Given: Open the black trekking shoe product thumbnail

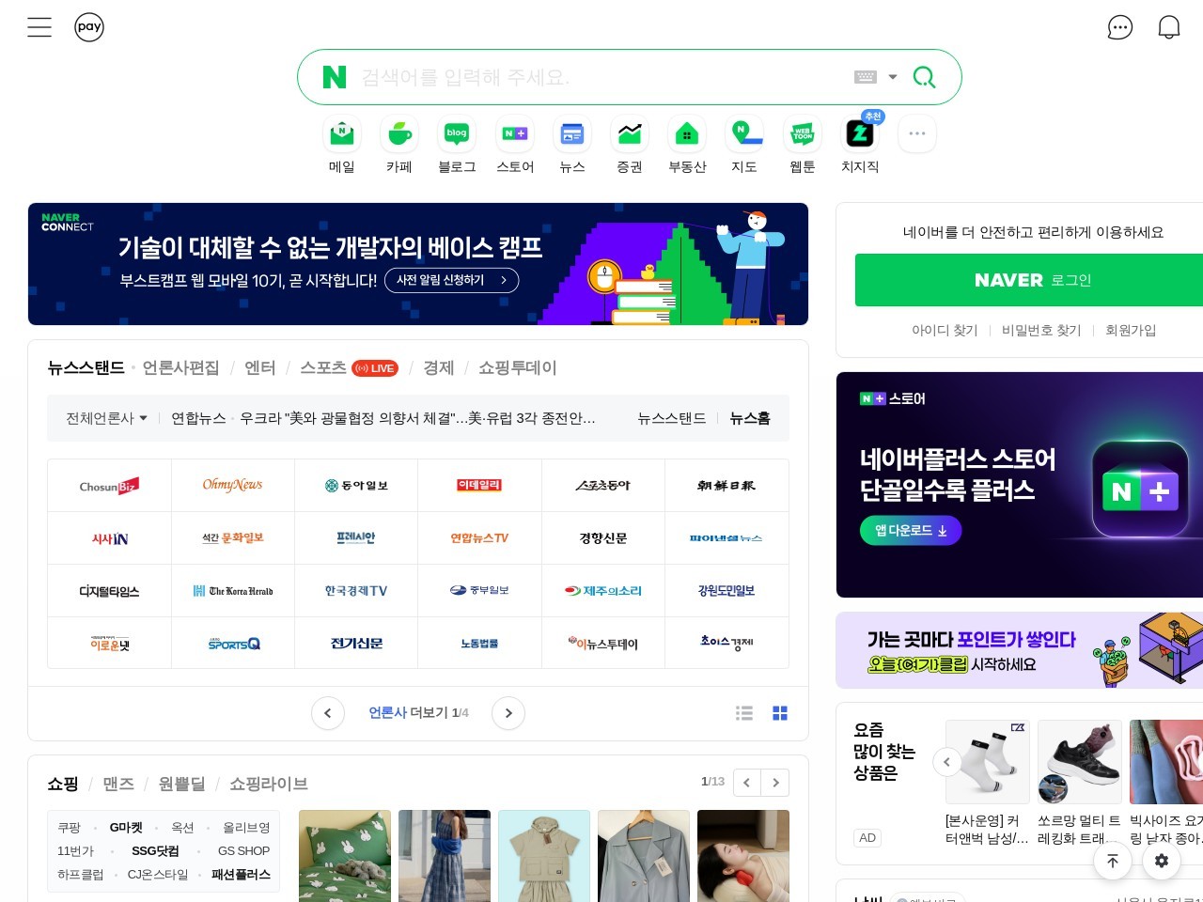Looking at the screenshot, I should coord(1080,762).
